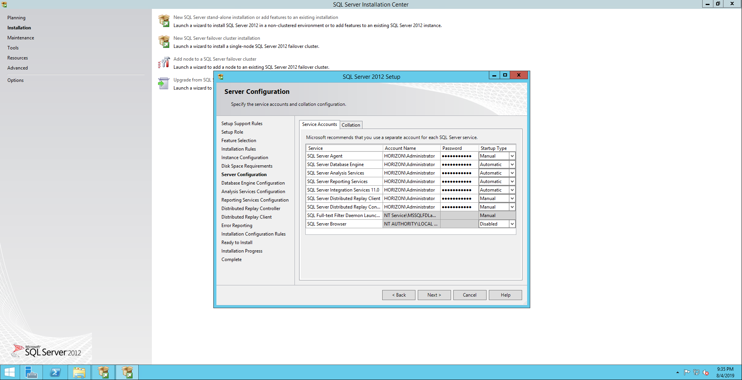Launch PowerShell from the taskbar
The image size is (742, 380).
55,372
